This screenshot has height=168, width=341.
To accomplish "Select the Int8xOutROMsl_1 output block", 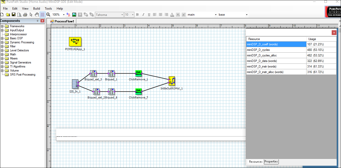I will tap(172, 81).
